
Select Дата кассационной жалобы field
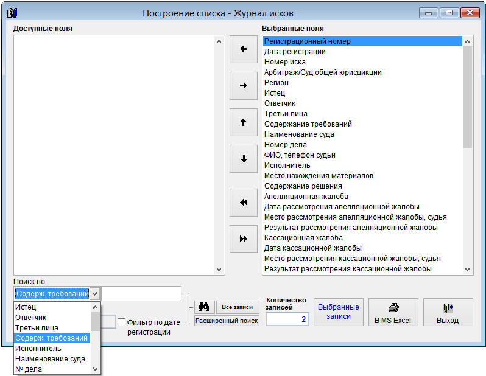click(x=362, y=248)
